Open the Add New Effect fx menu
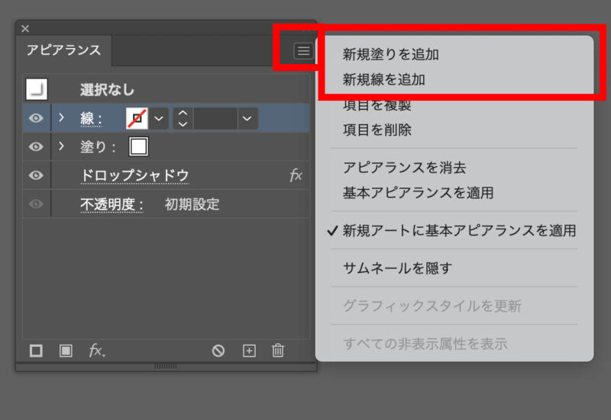Image resolution: width=611 pixels, height=420 pixels. click(96, 351)
